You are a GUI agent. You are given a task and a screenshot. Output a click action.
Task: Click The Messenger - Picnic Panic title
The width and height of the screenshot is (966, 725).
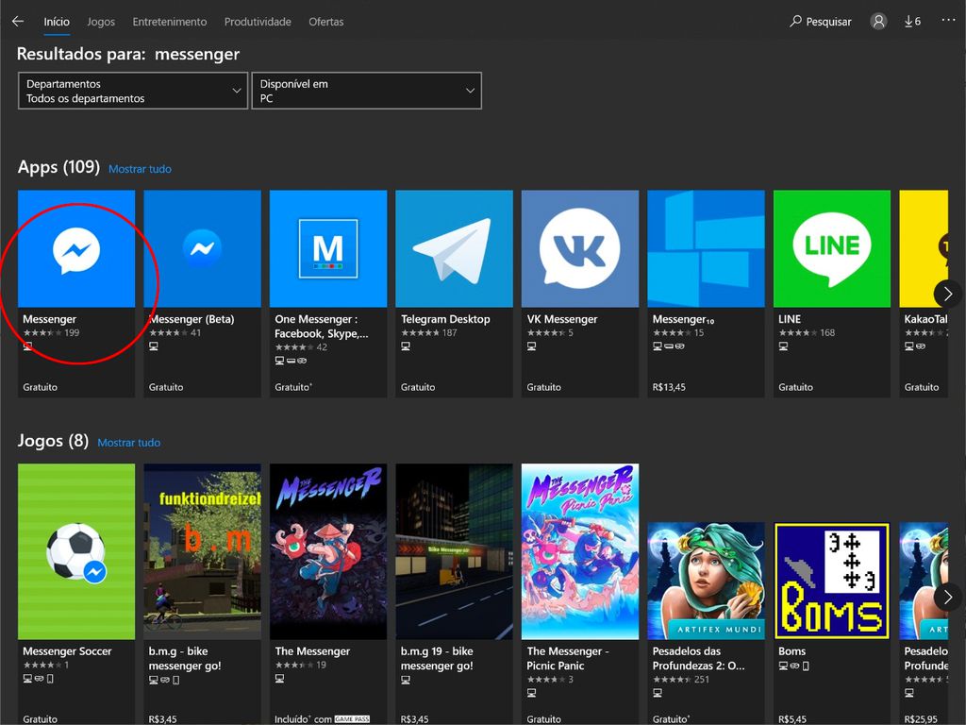(x=567, y=658)
